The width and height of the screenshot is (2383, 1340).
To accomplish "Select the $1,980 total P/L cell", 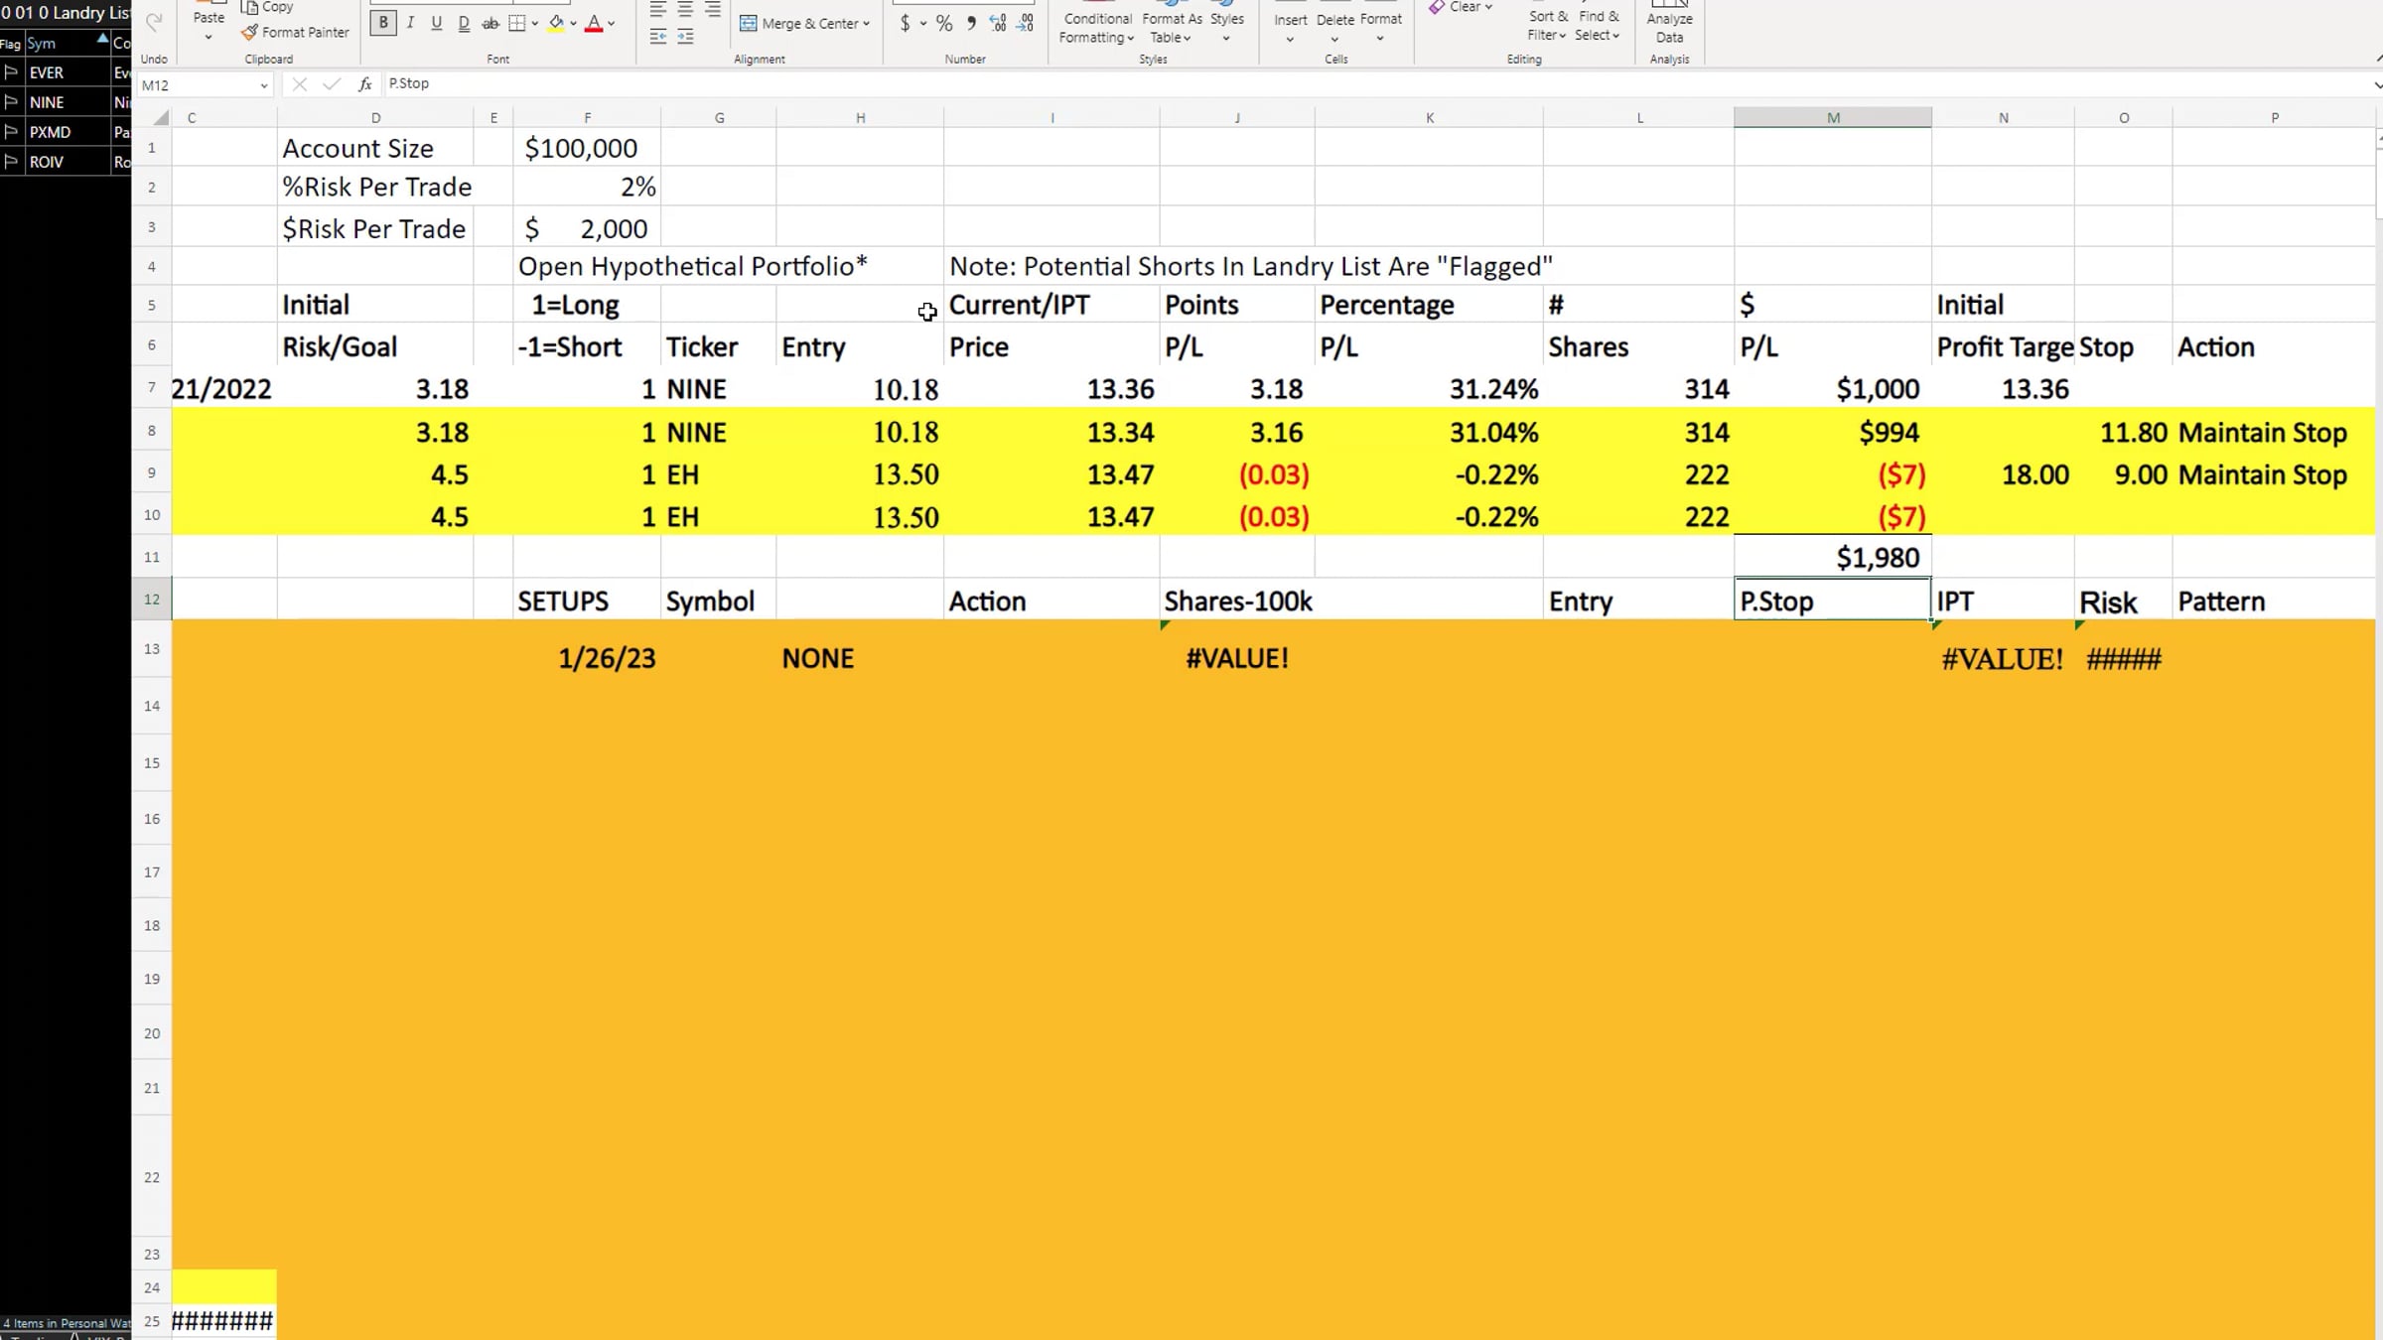I will [x=1833, y=558].
